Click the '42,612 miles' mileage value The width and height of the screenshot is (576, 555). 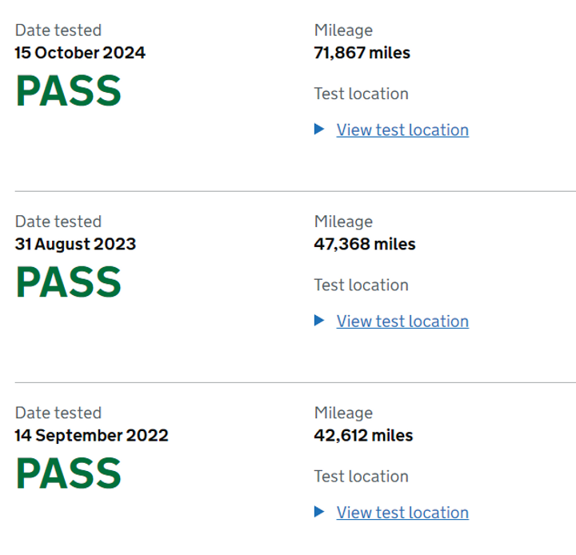tap(364, 436)
